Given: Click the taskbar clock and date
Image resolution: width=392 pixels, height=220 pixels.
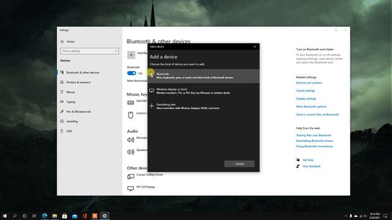Looking at the screenshot, I should click(x=374, y=216).
